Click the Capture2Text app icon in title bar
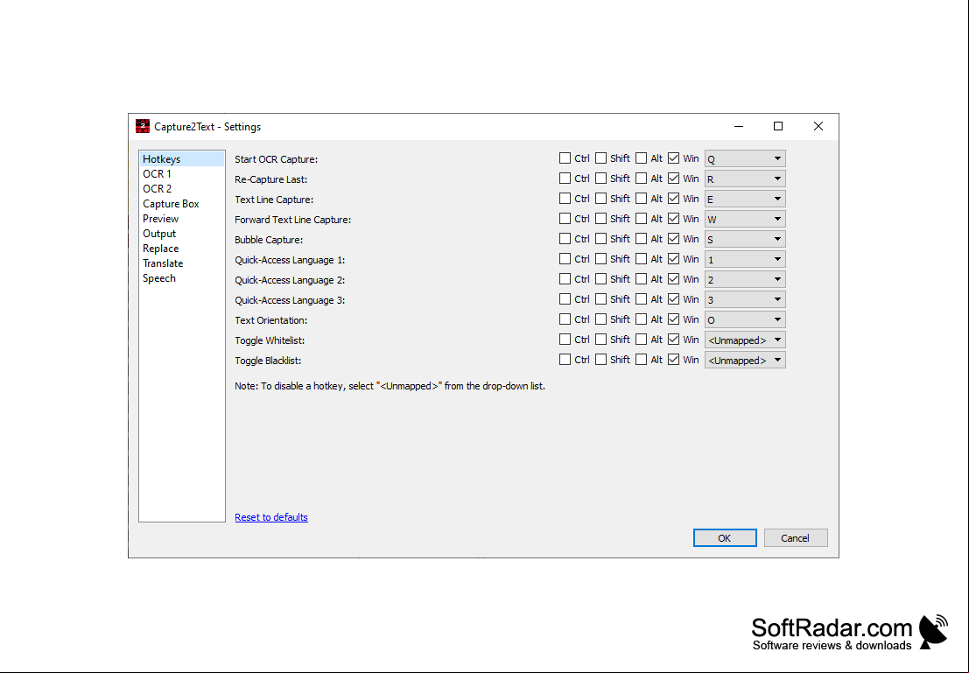969x673 pixels. pyautogui.click(x=143, y=126)
